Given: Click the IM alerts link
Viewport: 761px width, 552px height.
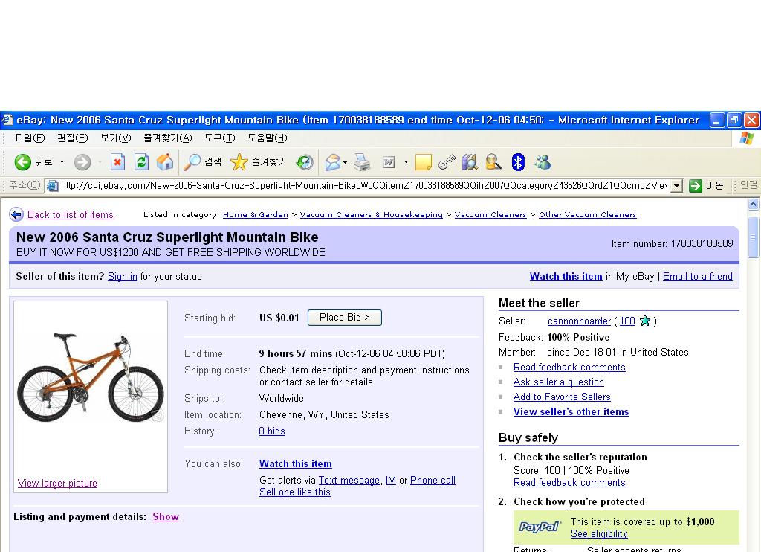Looking at the screenshot, I should [391, 481].
